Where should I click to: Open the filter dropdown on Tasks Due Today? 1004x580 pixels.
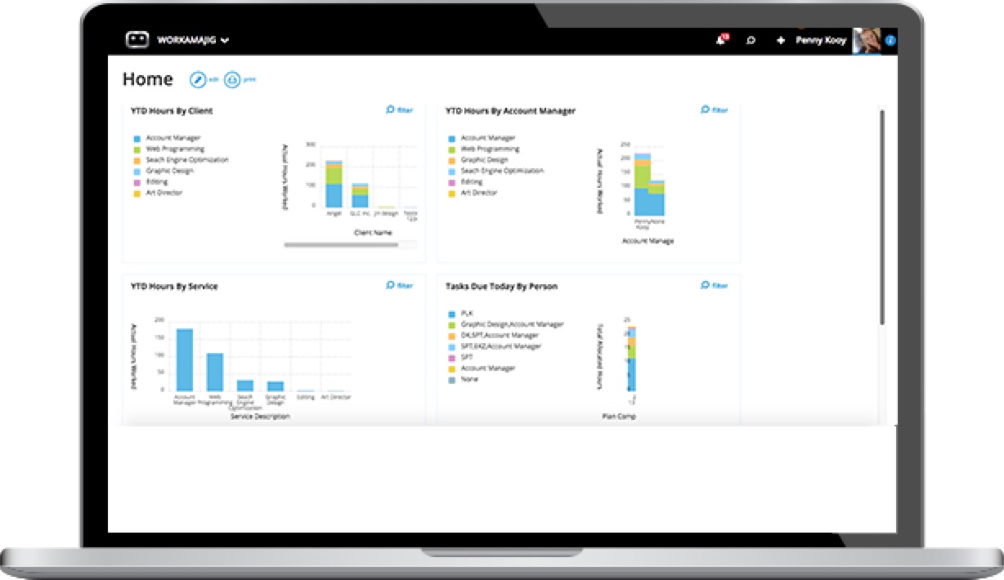[713, 285]
